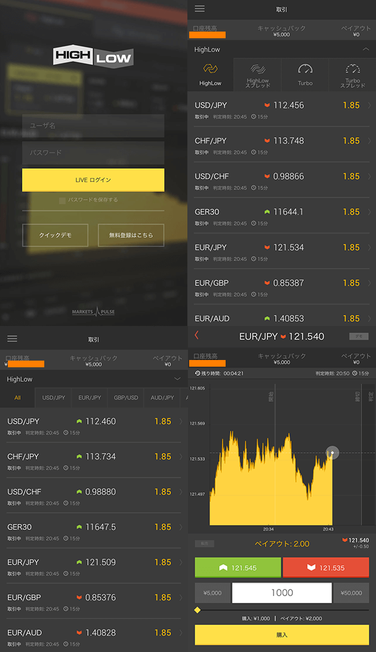Viewport: 376px width, 652px height.
Task: Open hamburger menu above the HighLow mode icons
Action: 200,8
